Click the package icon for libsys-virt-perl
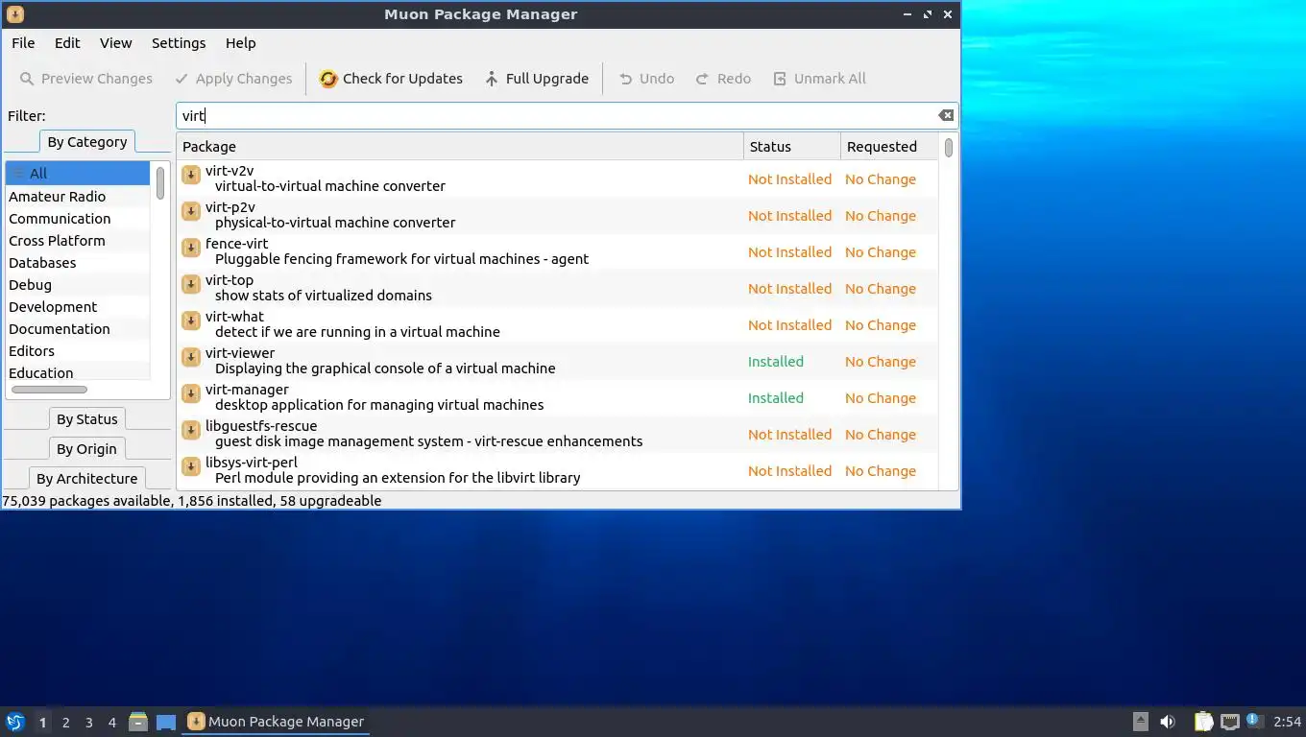The height and width of the screenshot is (737, 1306). (x=191, y=466)
